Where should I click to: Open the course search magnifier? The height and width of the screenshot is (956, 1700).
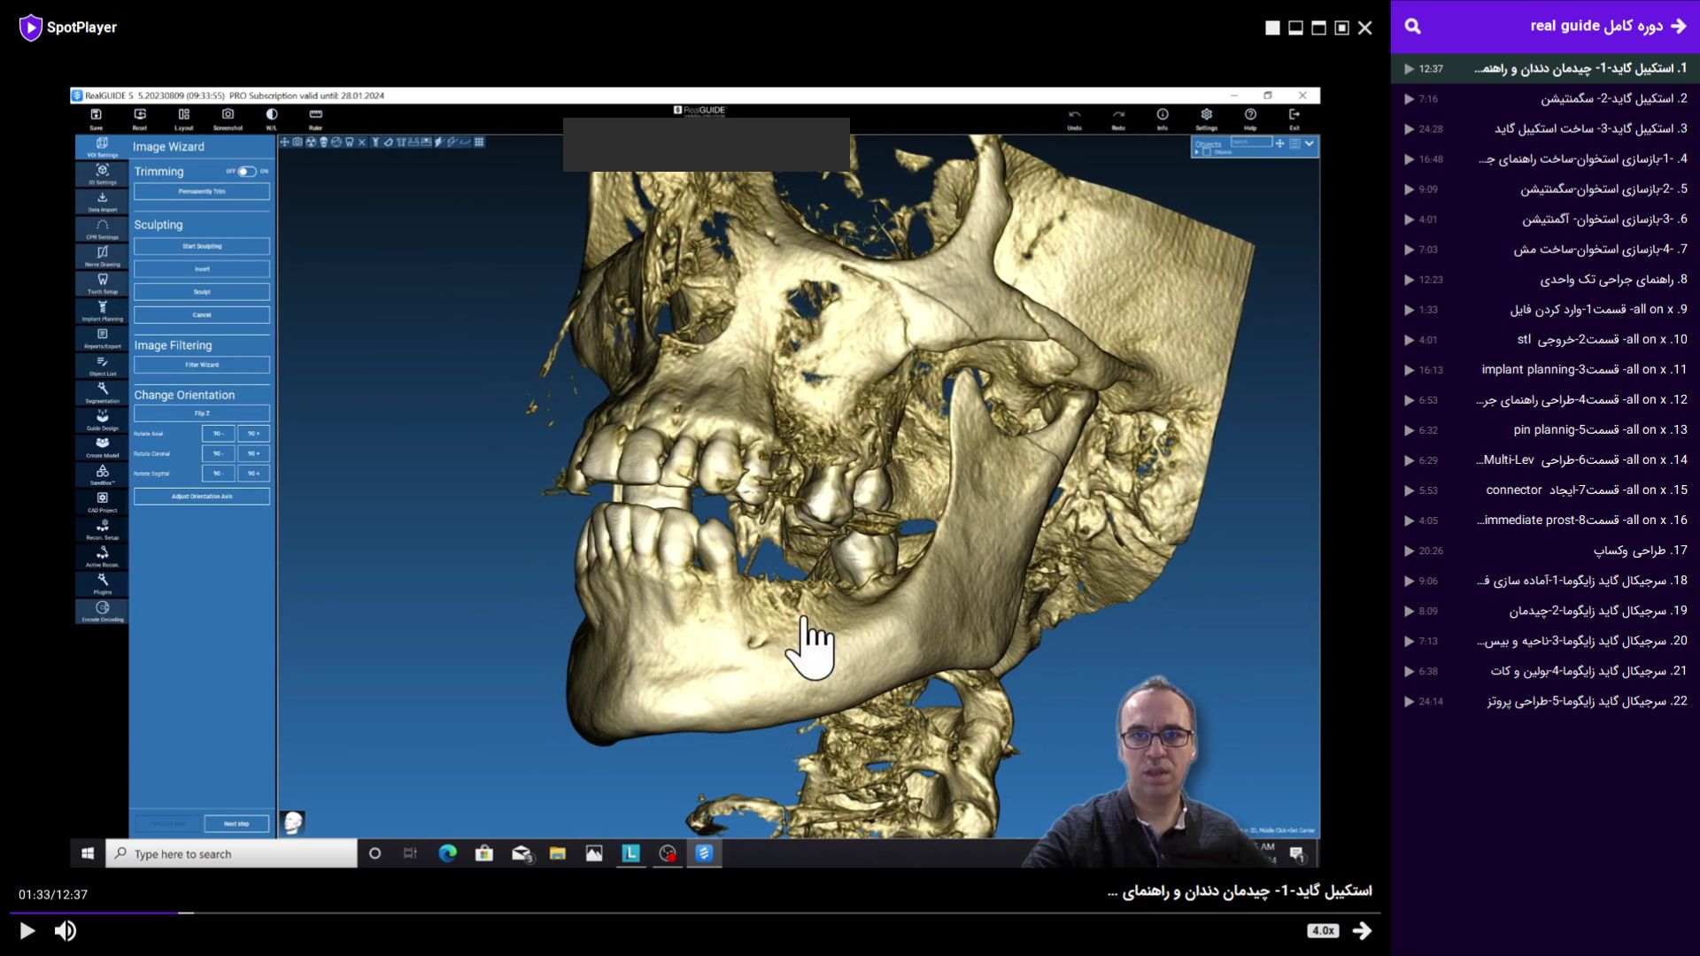tap(1413, 27)
